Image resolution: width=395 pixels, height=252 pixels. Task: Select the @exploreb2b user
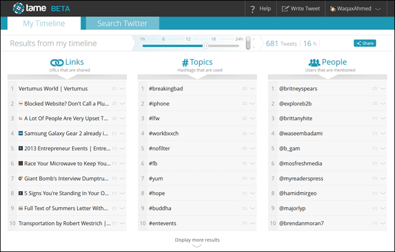295,103
